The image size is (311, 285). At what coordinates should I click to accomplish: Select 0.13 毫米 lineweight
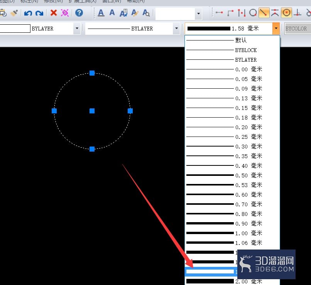pos(232,98)
